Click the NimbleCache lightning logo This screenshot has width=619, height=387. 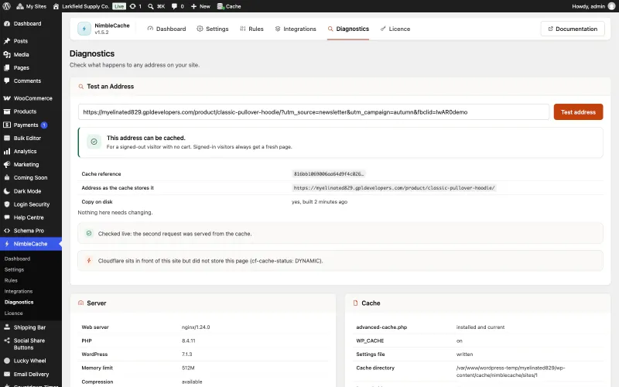[x=84, y=29]
